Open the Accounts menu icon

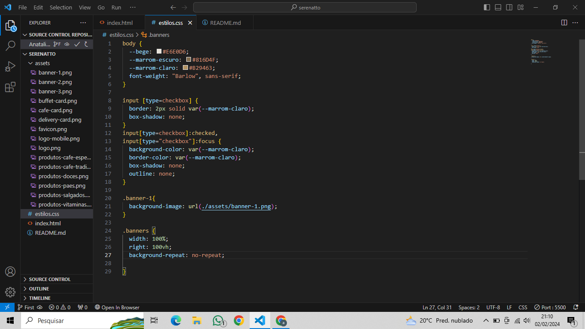coord(10,272)
